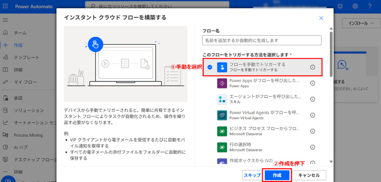Click the search box in header
The image size is (381, 182).
[157, 6]
